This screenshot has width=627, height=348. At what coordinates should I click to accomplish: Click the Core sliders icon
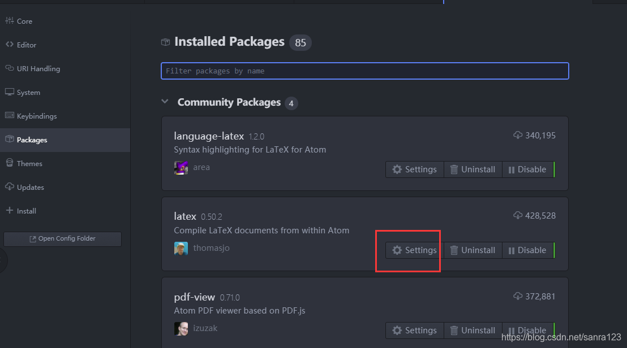coord(10,20)
